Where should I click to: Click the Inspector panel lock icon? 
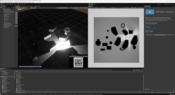pyautogui.click(x=173, y=6)
